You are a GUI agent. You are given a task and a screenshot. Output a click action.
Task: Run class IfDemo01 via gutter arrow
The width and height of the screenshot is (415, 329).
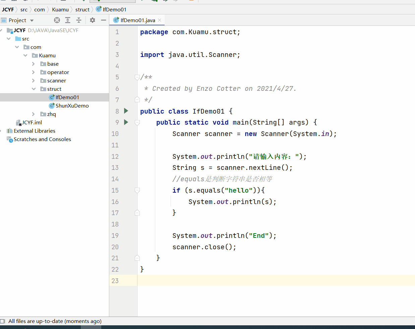126,111
